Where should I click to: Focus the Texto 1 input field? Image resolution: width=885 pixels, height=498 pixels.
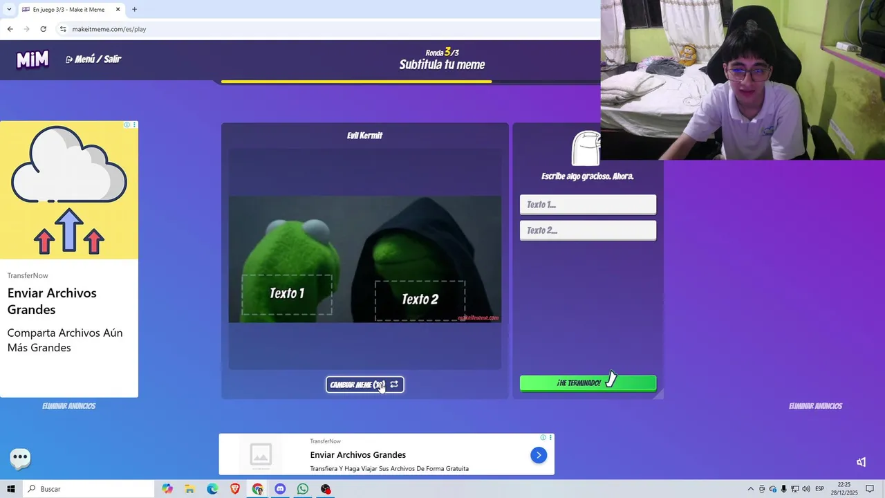pyautogui.click(x=588, y=204)
